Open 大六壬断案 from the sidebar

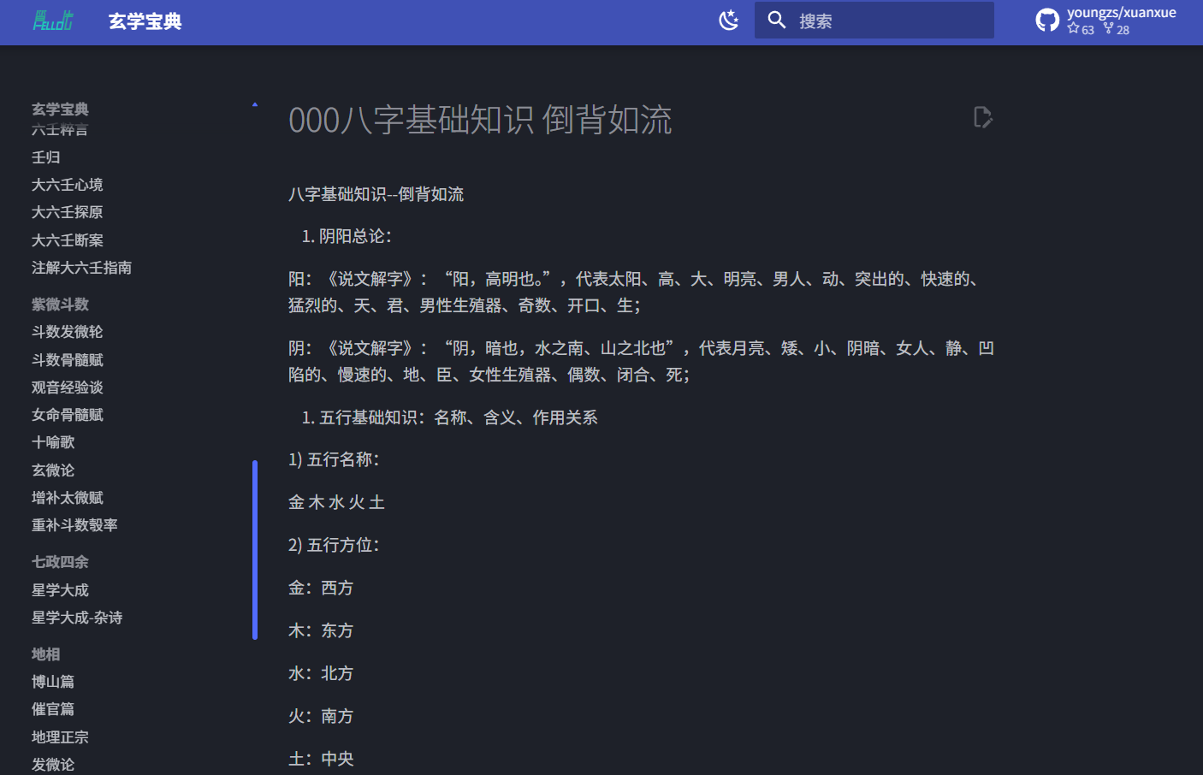tap(67, 240)
